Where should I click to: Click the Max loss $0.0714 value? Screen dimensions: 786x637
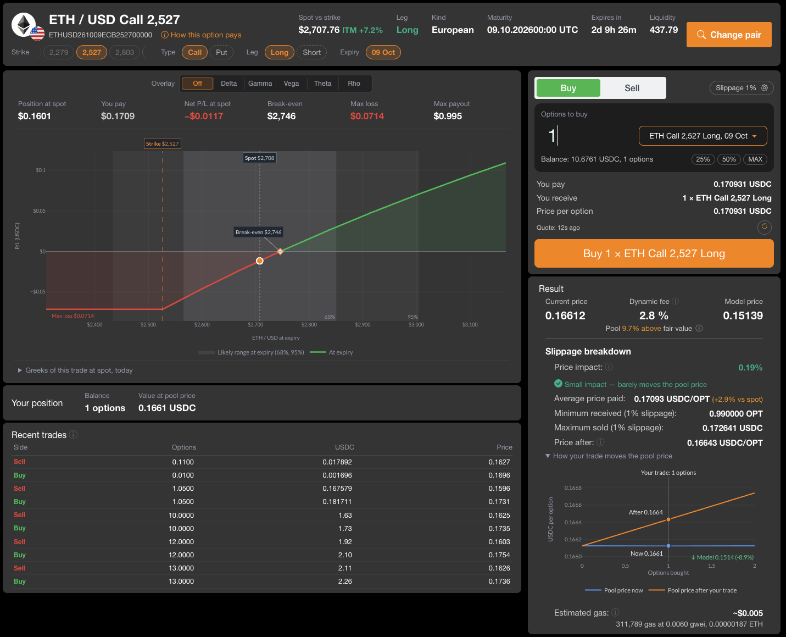(367, 116)
